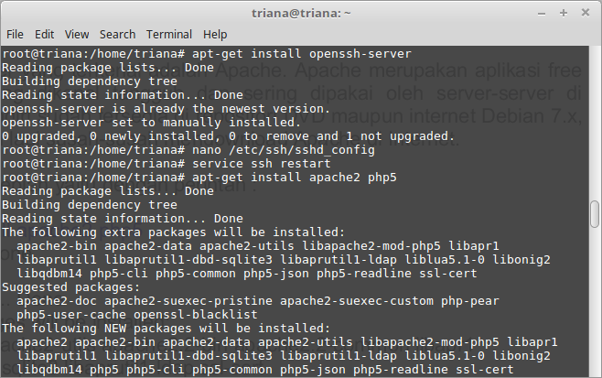This screenshot has height=378, width=602.
Task: Minimize the terminal window
Action: (x=542, y=14)
